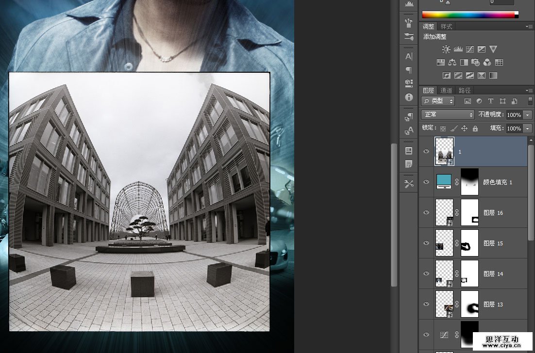Add a Color Balance adjustment
Screen dimensions: 535x353
point(452,62)
